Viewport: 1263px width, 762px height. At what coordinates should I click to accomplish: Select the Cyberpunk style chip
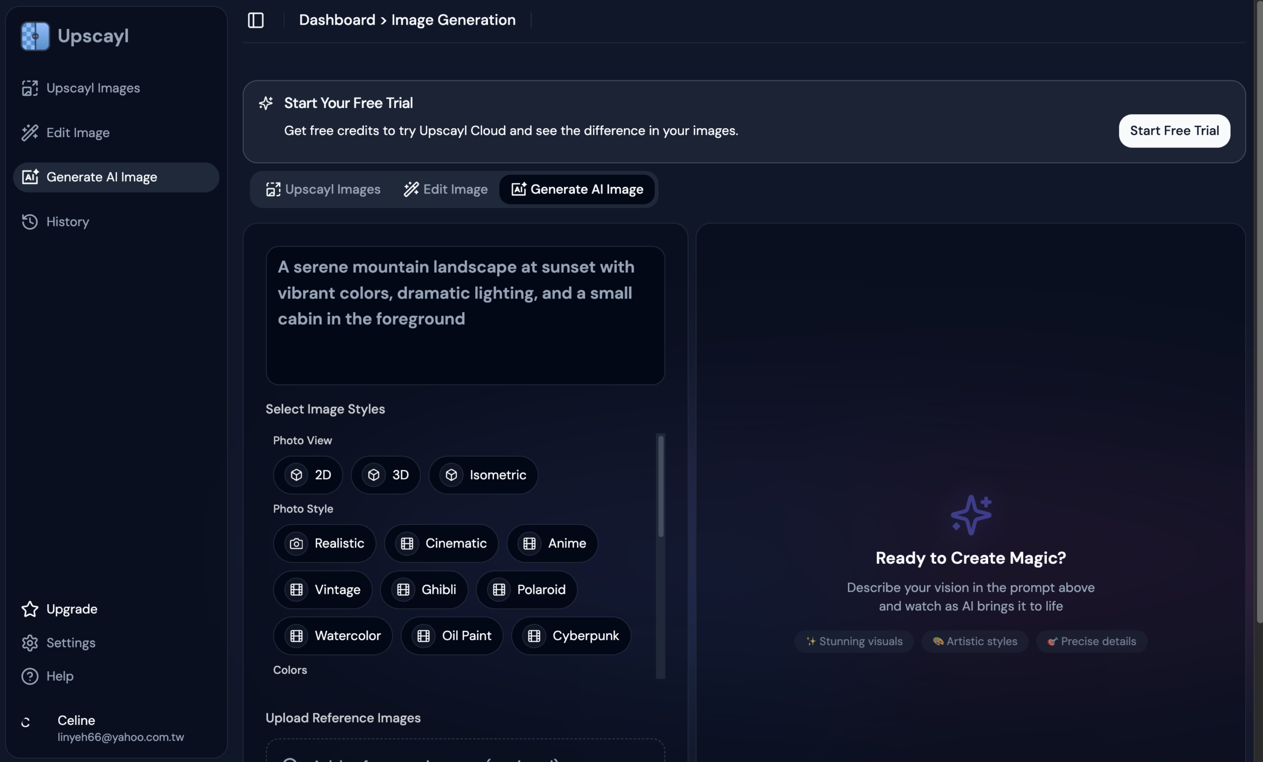click(571, 635)
